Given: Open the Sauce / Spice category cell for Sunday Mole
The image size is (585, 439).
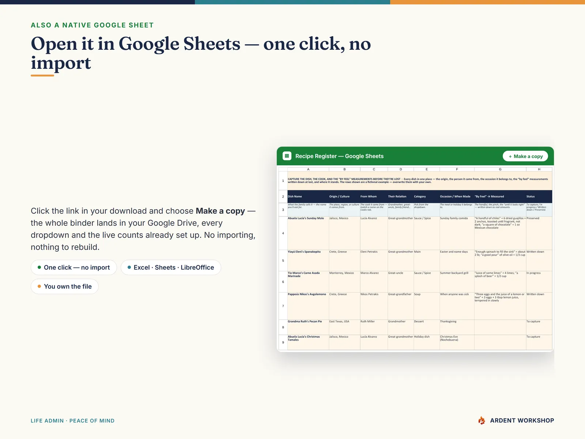Looking at the screenshot, I should click(426, 233).
